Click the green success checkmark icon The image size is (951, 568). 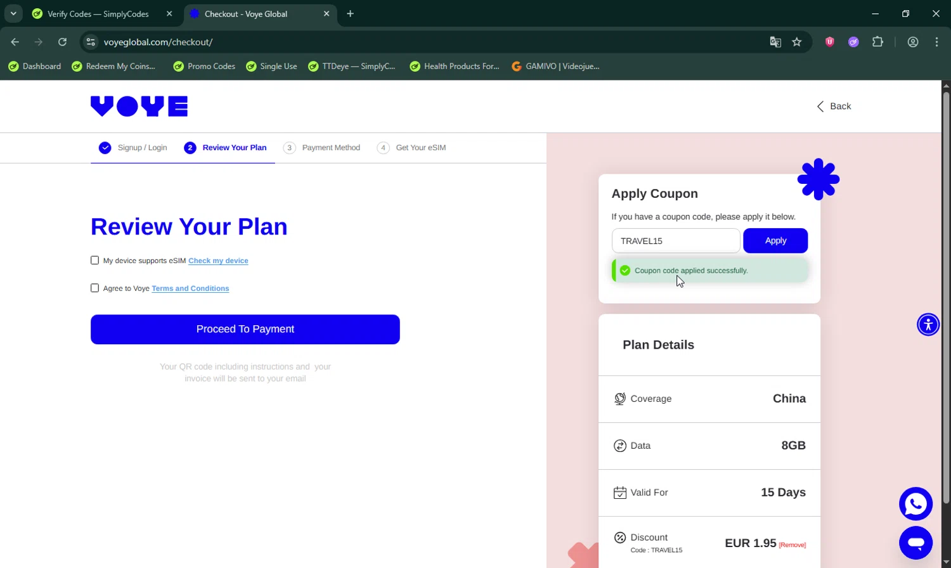pyautogui.click(x=625, y=271)
